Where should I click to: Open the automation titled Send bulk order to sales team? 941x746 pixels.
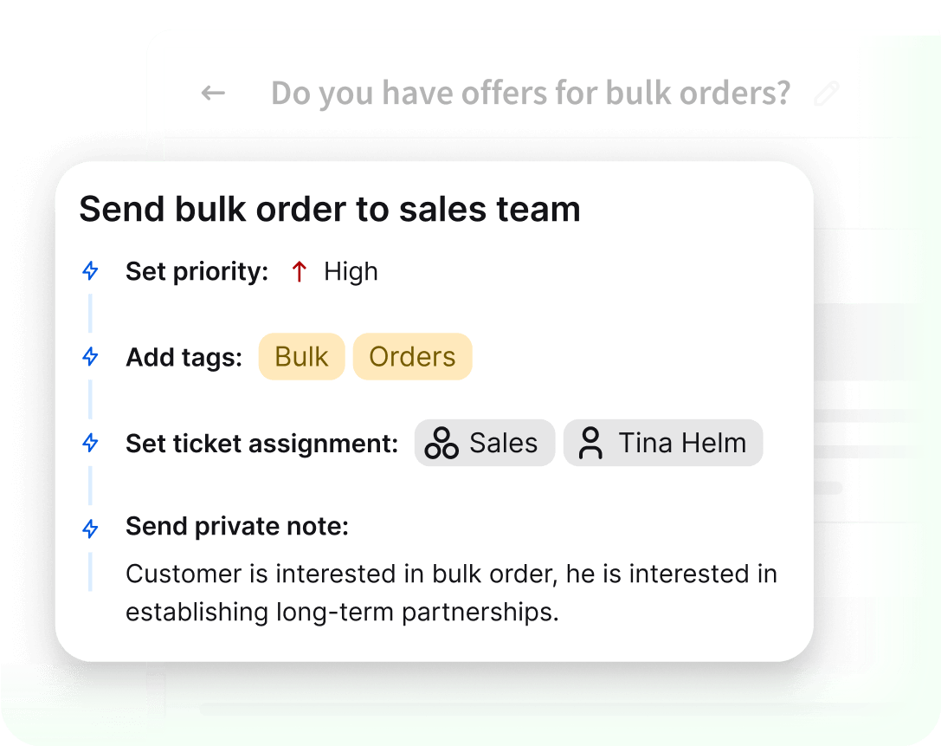[x=331, y=209]
